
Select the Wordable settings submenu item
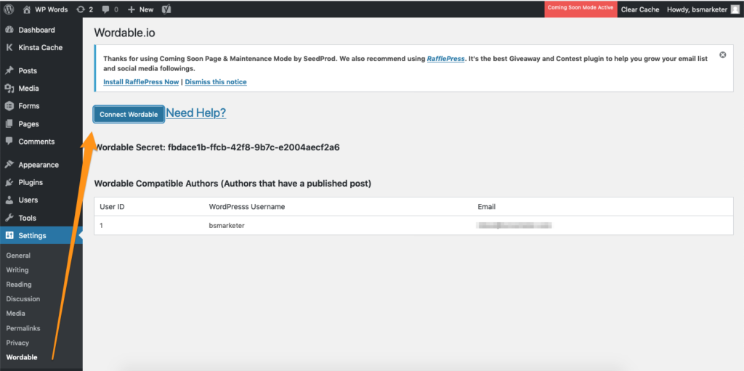coord(21,357)
